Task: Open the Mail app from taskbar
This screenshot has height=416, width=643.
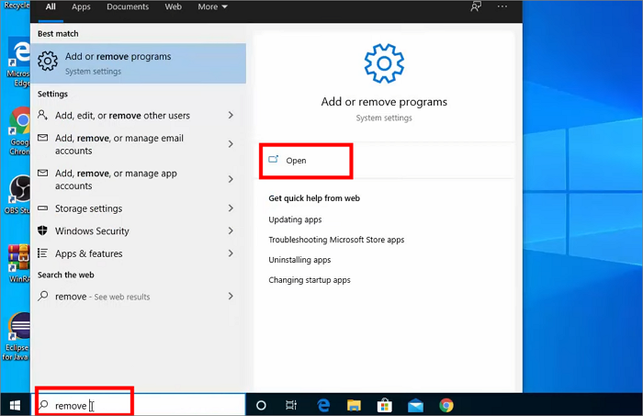Action: (415, 405)
